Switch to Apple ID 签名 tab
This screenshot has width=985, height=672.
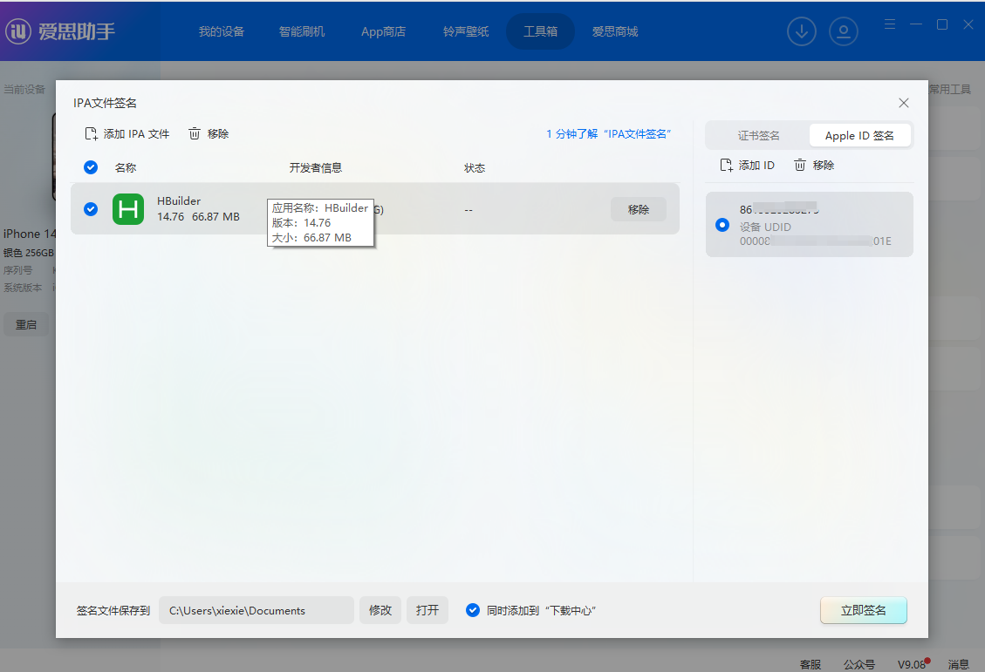[859, 135]
